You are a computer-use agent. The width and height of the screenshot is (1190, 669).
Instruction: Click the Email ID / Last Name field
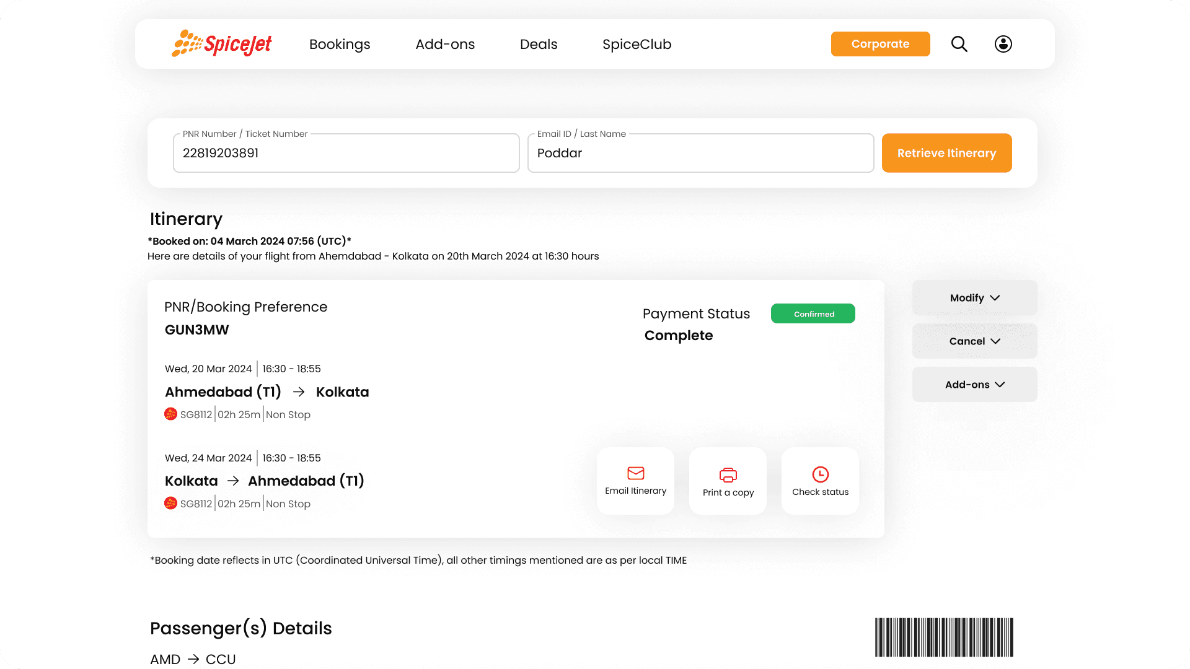[700, 153]
